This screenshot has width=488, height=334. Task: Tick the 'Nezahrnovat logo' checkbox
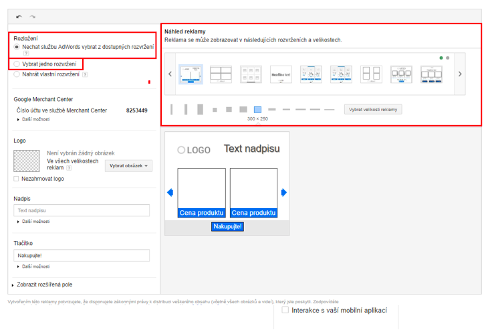point(16,179)
